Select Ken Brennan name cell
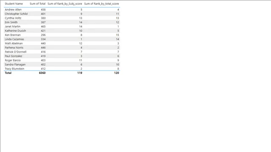The image size is (271, 152). (13, 35)
